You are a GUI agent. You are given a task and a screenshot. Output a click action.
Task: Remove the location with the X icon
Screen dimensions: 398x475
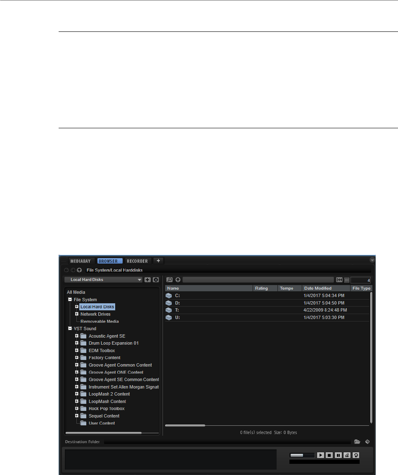coord(156,280)
